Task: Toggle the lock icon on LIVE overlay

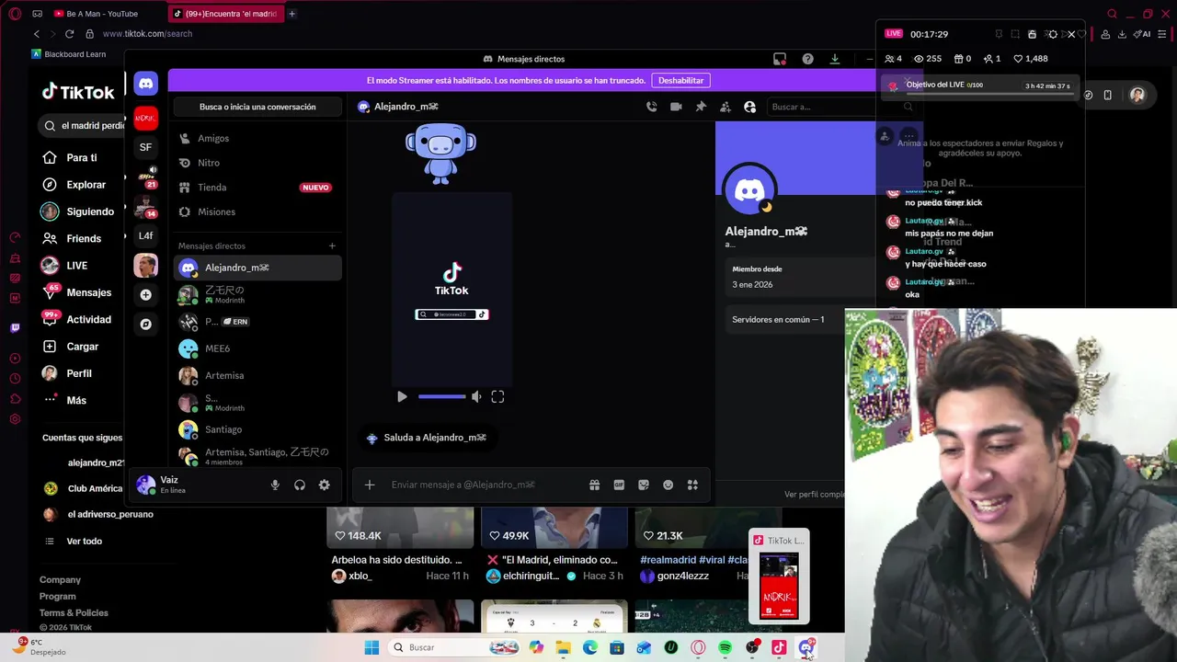Action: (1033, 34)
